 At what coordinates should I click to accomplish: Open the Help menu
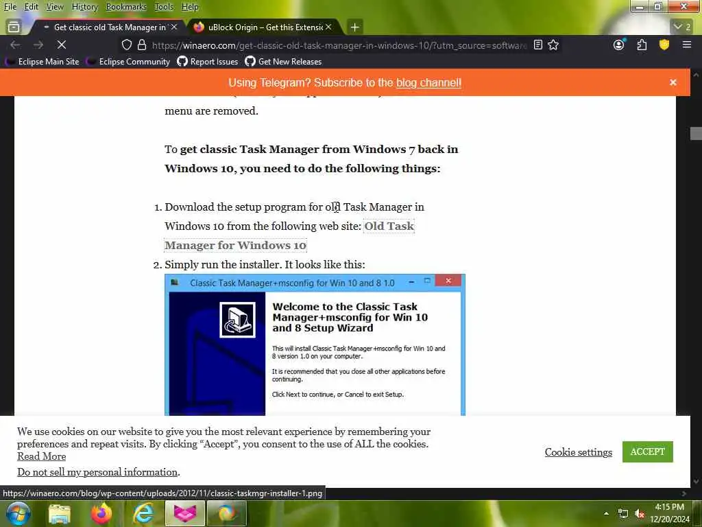(x=190, y=7)
